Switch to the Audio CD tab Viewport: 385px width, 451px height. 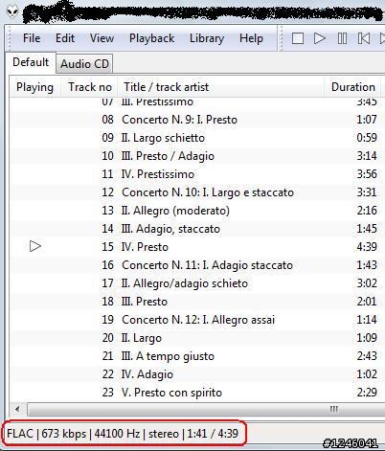pos(84,64)
